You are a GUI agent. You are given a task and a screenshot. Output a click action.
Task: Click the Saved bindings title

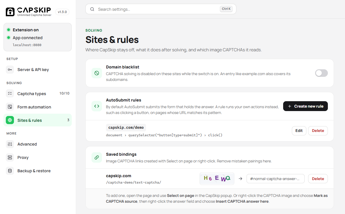click(x=121, y=154)
